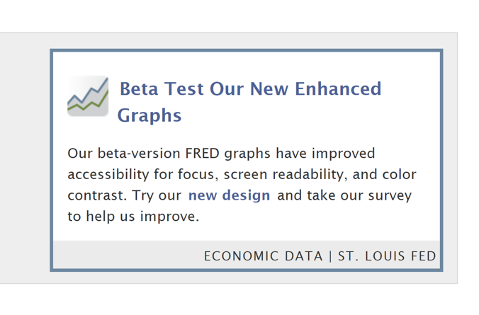The height and width of the screenshot is (315, 479).
Task: Click the word Test in the heading
Action: pyautogui.click(x=184, y=88)
